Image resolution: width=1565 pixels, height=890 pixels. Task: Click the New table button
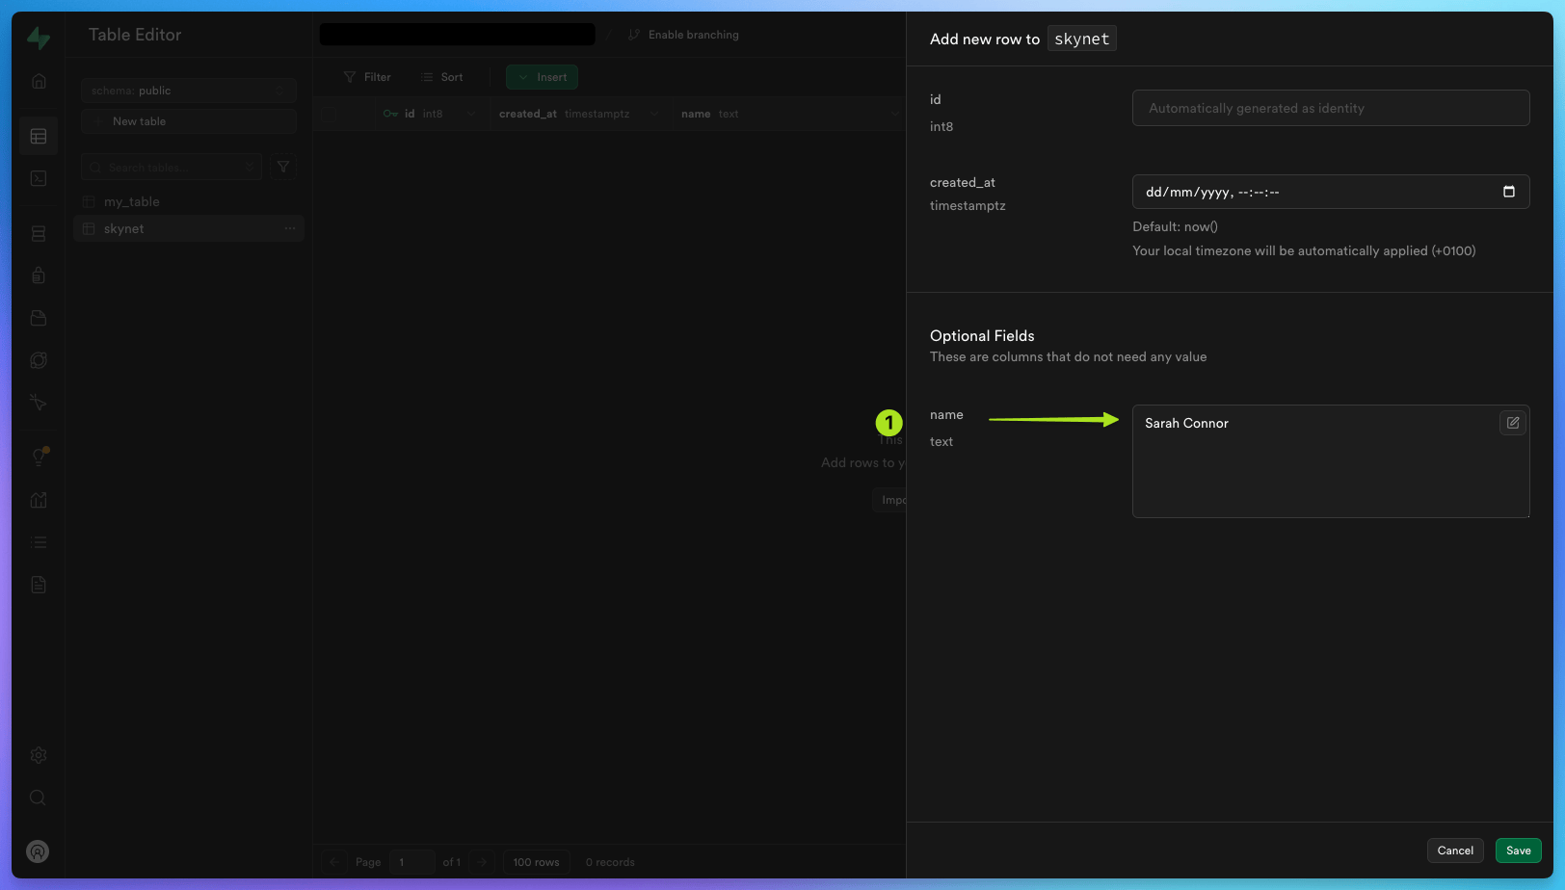[x=189, y=121]
